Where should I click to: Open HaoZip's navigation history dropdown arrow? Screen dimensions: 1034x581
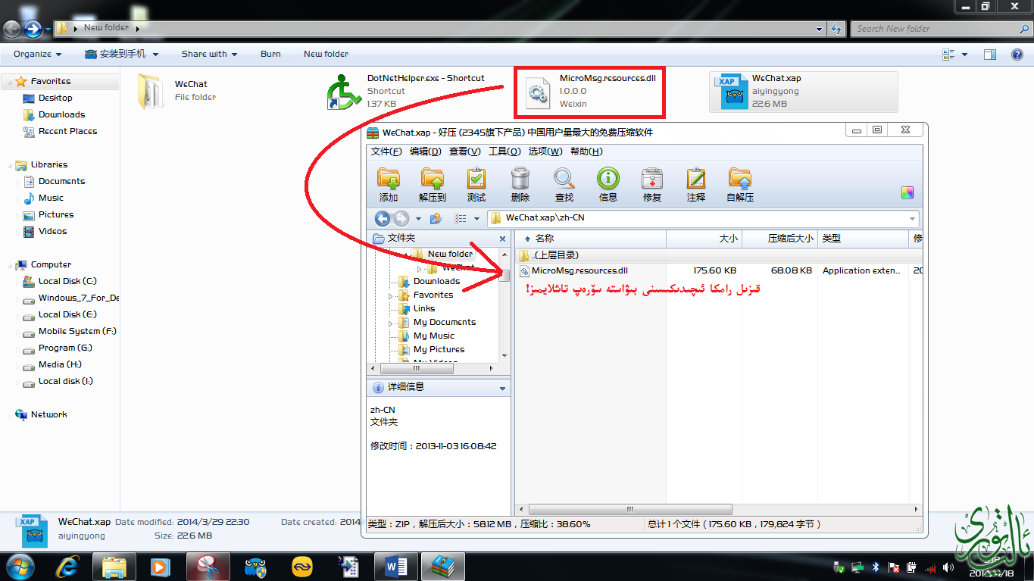tap(418, 219)
